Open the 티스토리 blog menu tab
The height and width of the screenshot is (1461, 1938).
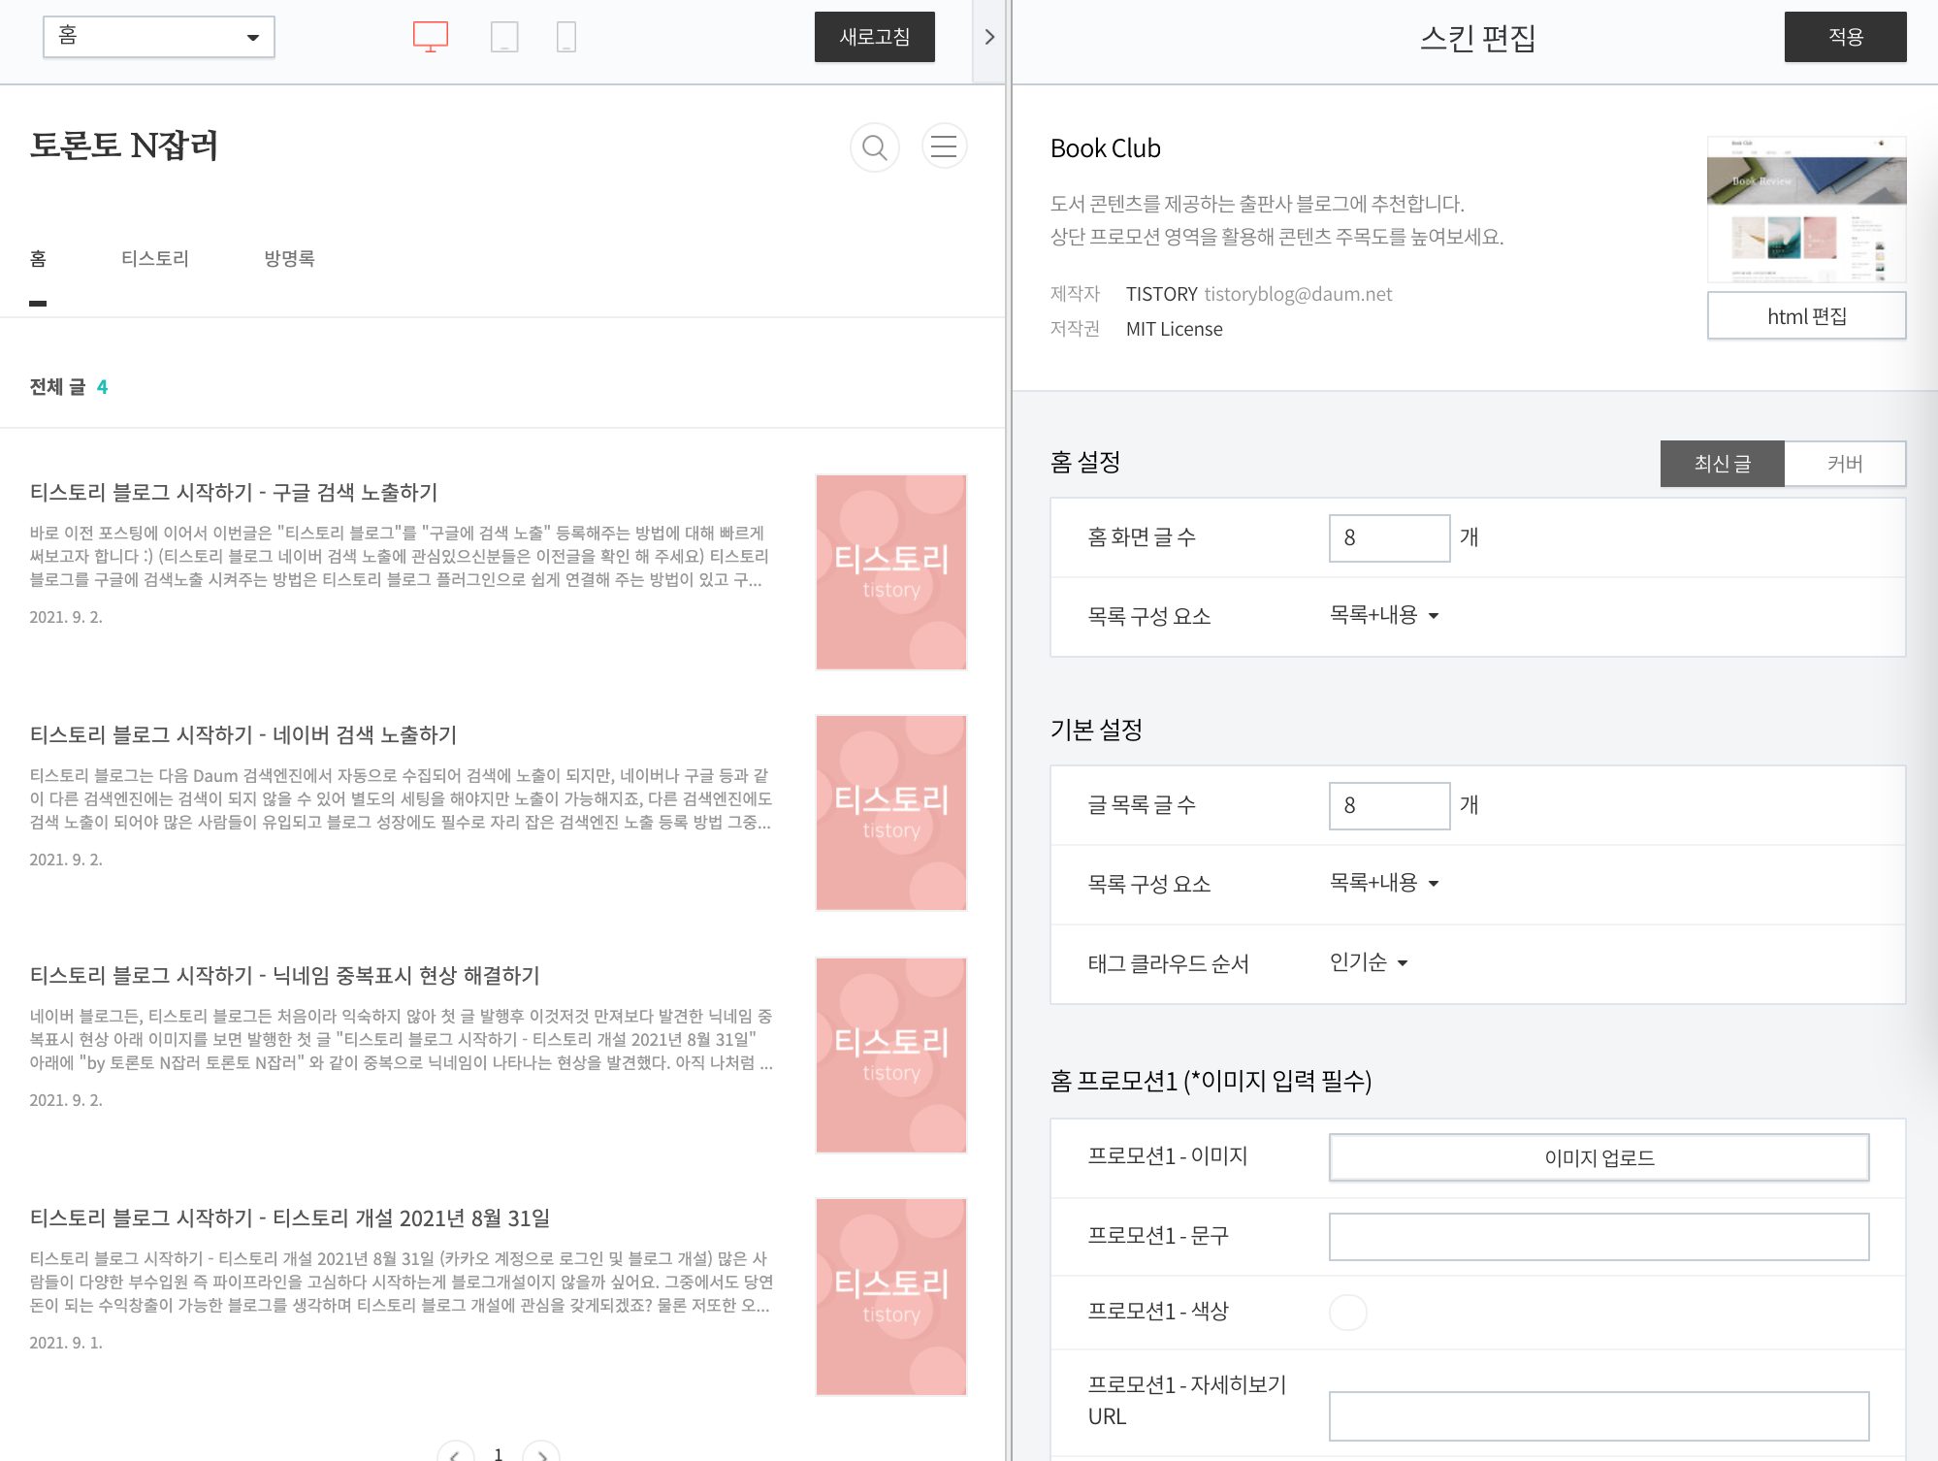[155, 258]
